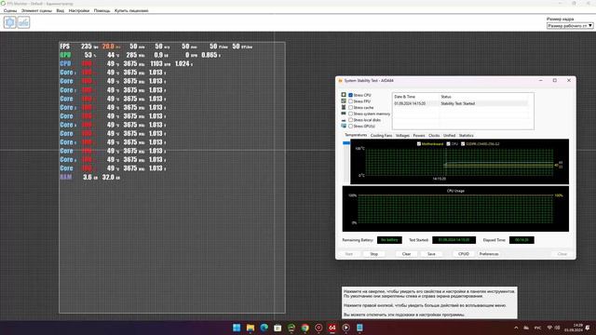This screenshot has width=596, height=335.
Task: Open the Windows Start menu
Action: (237, 328)
